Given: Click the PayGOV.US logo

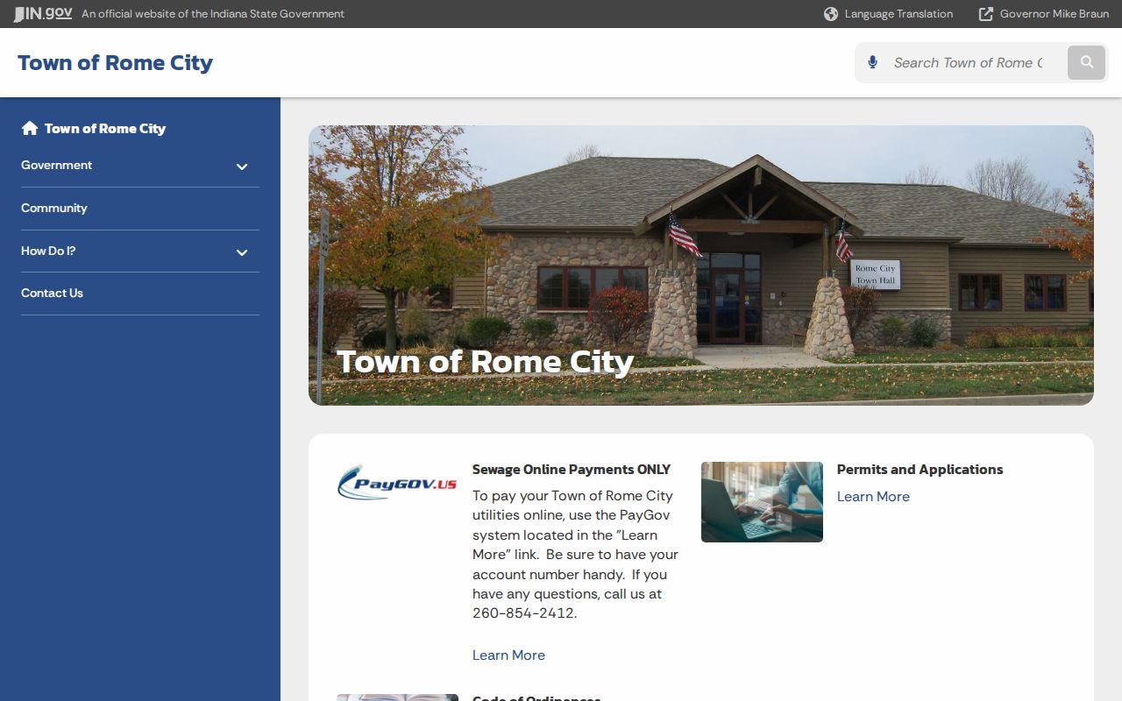Looking at the screenshot, I should click(397, 483).
